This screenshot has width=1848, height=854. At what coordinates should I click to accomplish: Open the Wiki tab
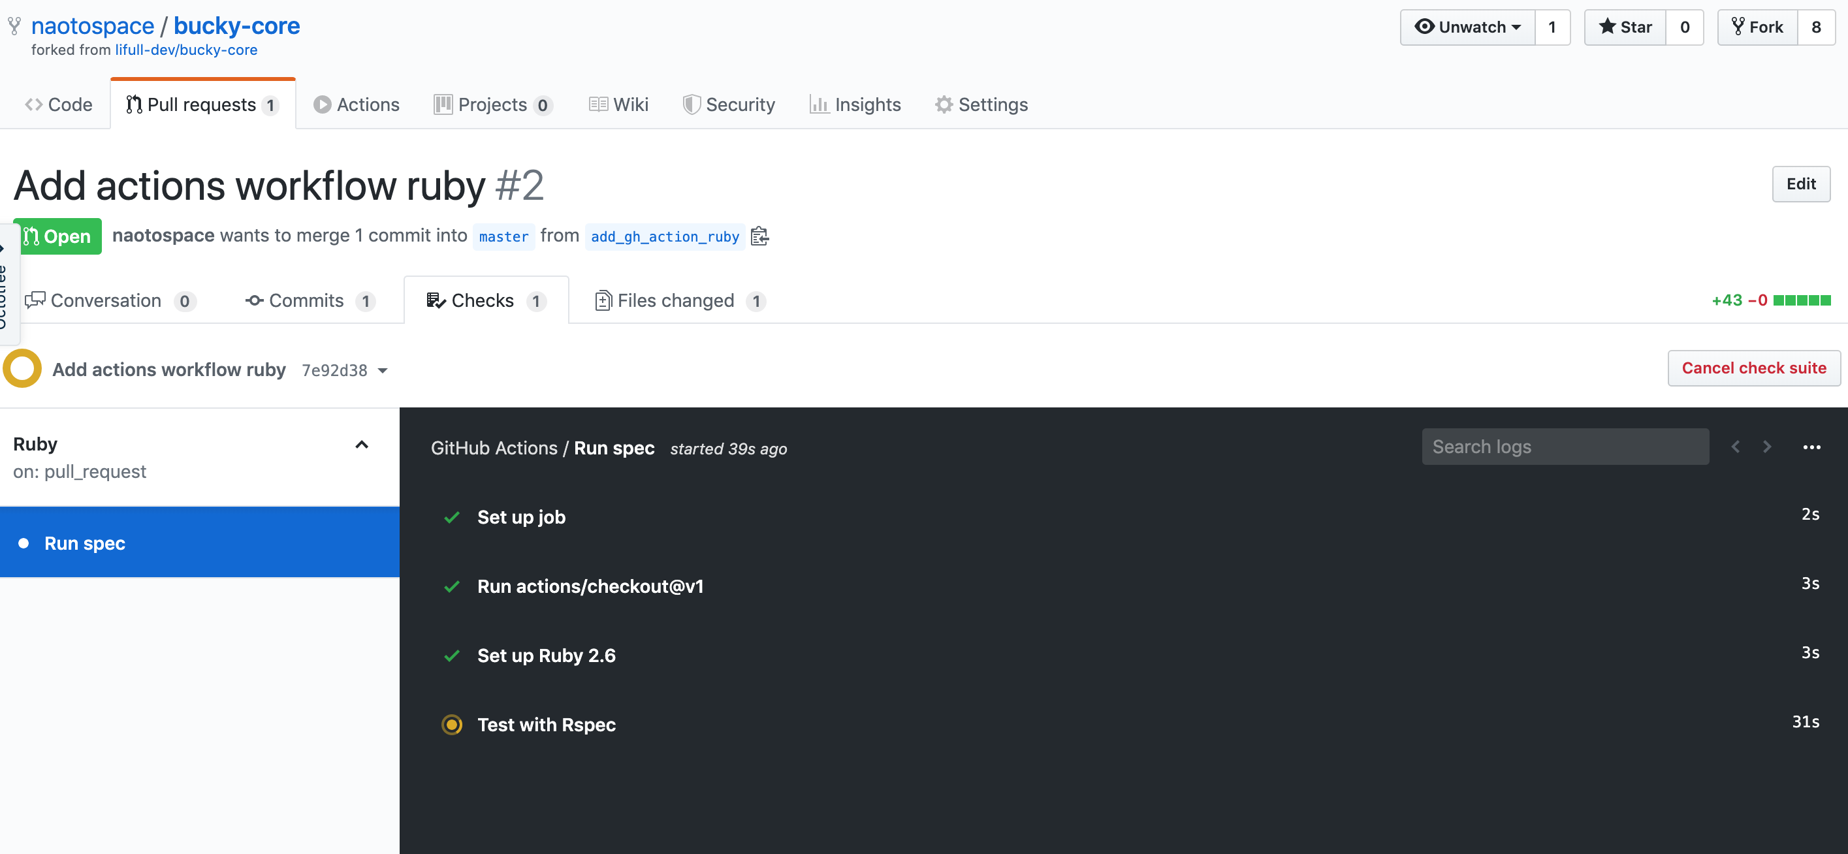[618, 104]
